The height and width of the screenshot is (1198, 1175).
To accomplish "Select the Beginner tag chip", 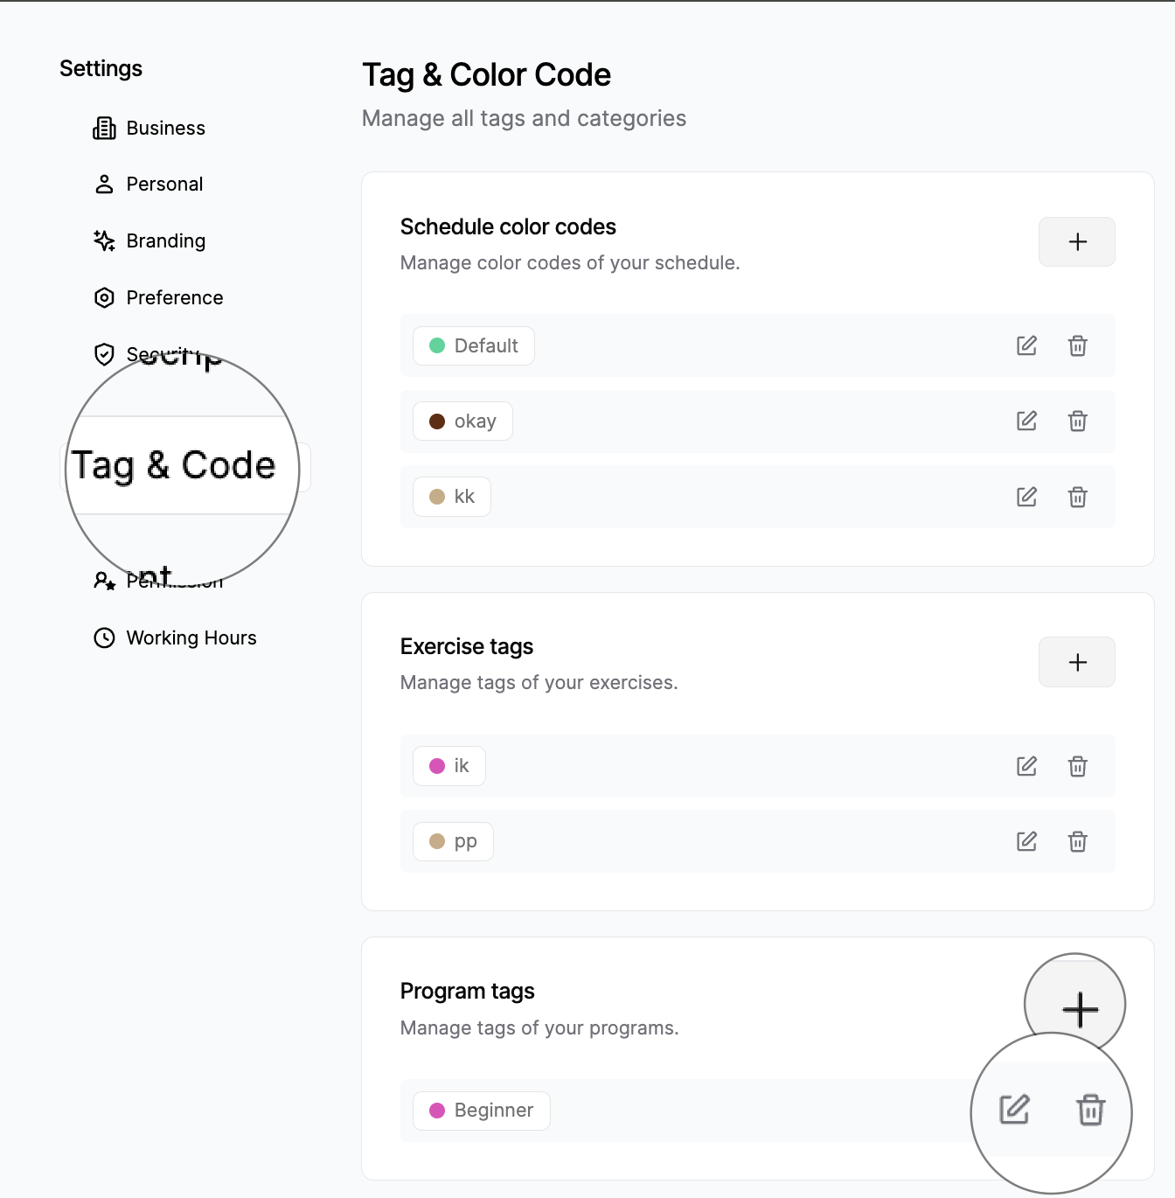I will [481, 1111].
